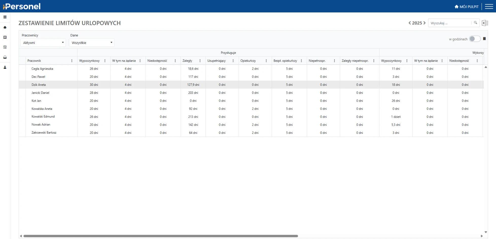Screen dimensions: 496x239
Task: Open the user profile icon in sidebar
Action: pyautogui.click(x=5, y=67)
